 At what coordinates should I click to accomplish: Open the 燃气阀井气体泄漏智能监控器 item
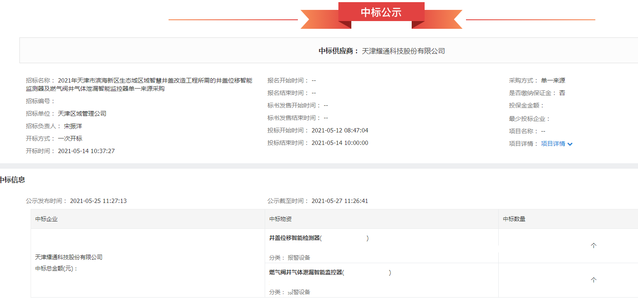(x=306, y=272)
